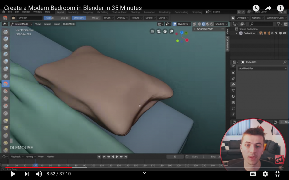Select the Nudge sculpt brush
Image resolution: width=289 pixels, height=180 pixels.
(6, 143)
